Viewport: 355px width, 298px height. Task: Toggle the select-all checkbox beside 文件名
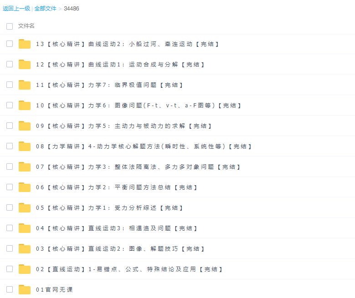coord(10,26)
